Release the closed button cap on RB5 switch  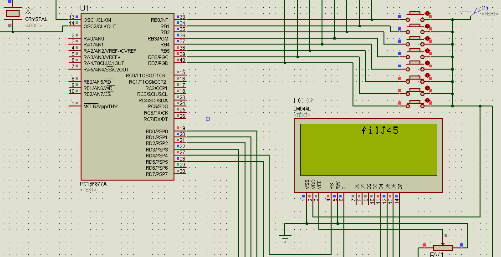tap(415, 78)
